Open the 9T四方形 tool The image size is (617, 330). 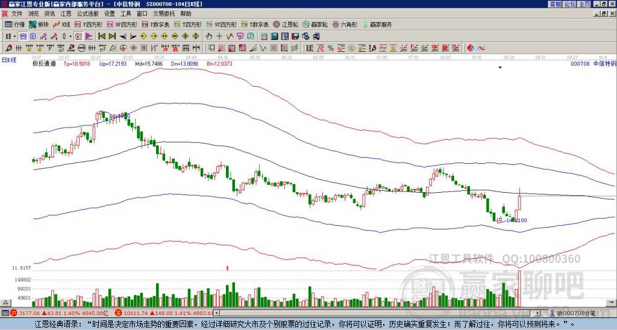pyautogui.click(x=222, y=24)
